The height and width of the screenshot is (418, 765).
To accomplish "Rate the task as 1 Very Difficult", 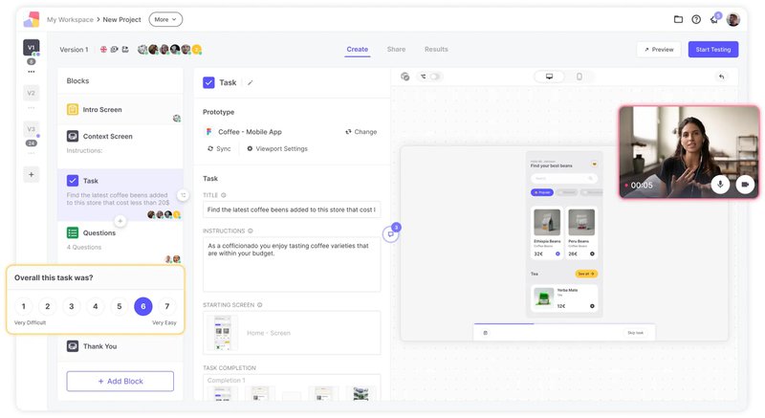I will (23, 306).
